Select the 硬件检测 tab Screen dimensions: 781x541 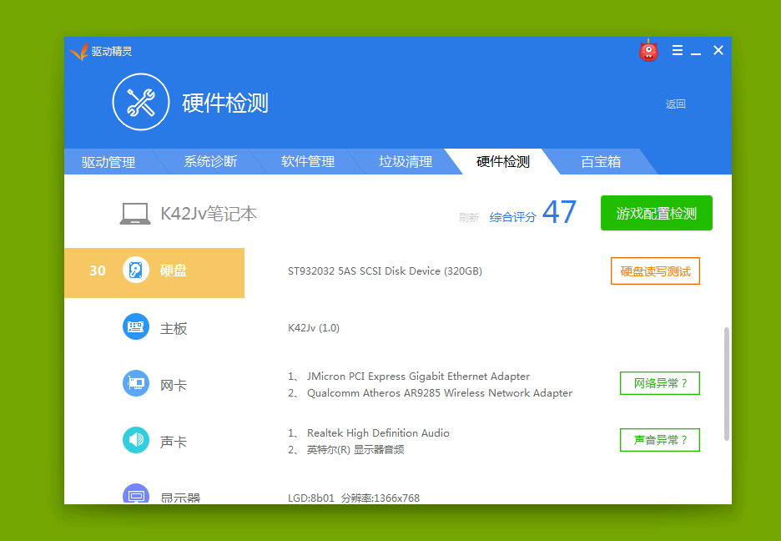point(503,162)
